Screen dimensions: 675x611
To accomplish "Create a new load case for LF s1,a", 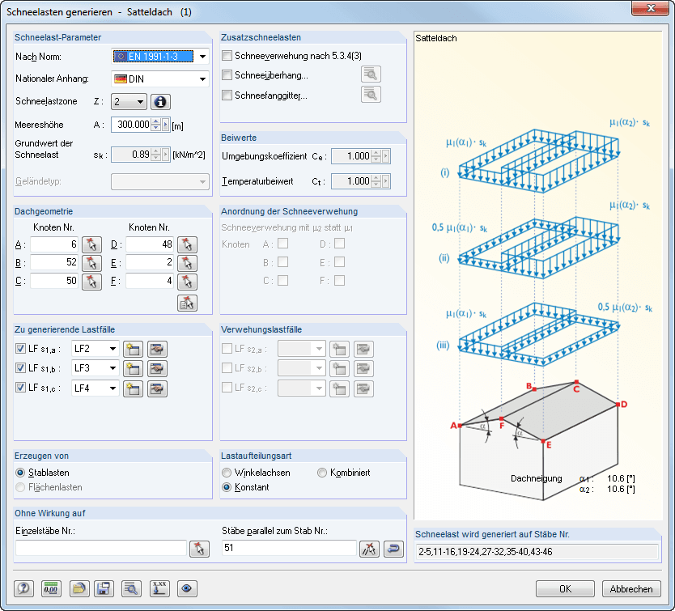I will [133, 349].
